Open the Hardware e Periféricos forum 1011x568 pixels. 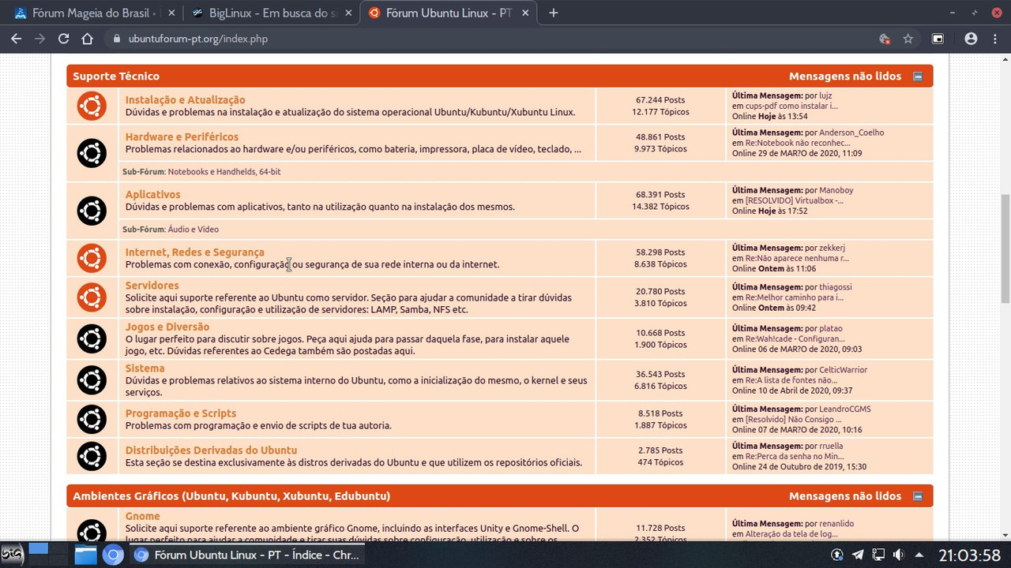click(182, 137)
